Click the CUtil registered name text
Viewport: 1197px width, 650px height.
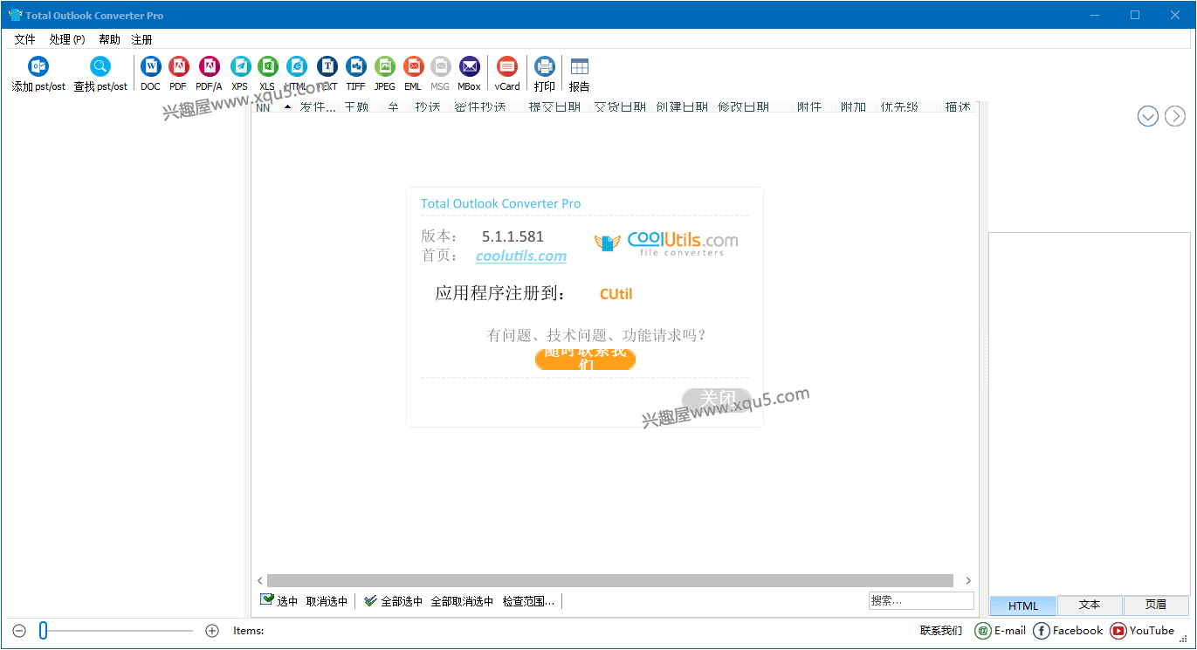click(616, 294)
